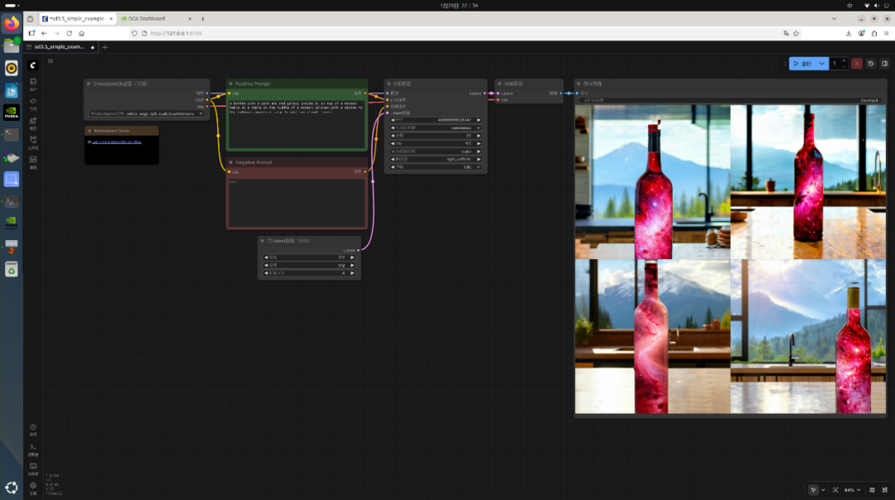Viewport: 895px width, 500px height.
Task: Open the workflows sidebar icon
Action: click(x=33, y=142)
